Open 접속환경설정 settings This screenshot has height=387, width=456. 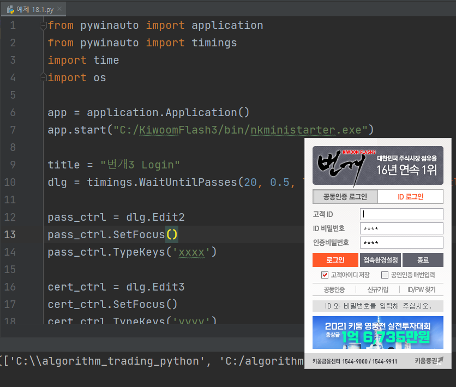point(380,260)
